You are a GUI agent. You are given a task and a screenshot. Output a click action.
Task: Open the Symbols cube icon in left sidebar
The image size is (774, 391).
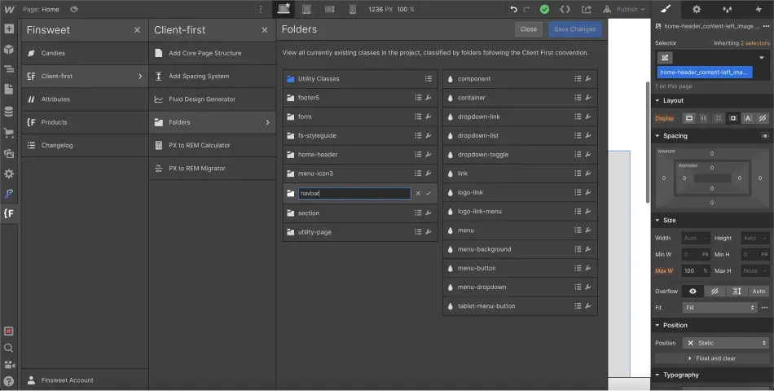click(9, 50)
